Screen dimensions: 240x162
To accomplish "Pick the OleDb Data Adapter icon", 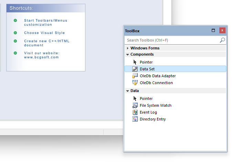I will pyautogui.click(x=135, y=76).
